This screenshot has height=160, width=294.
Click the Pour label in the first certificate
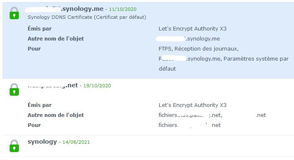click(x=34, y=49)
